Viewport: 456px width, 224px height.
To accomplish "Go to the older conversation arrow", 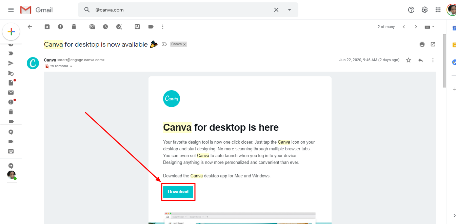I will tap(416, 27).
